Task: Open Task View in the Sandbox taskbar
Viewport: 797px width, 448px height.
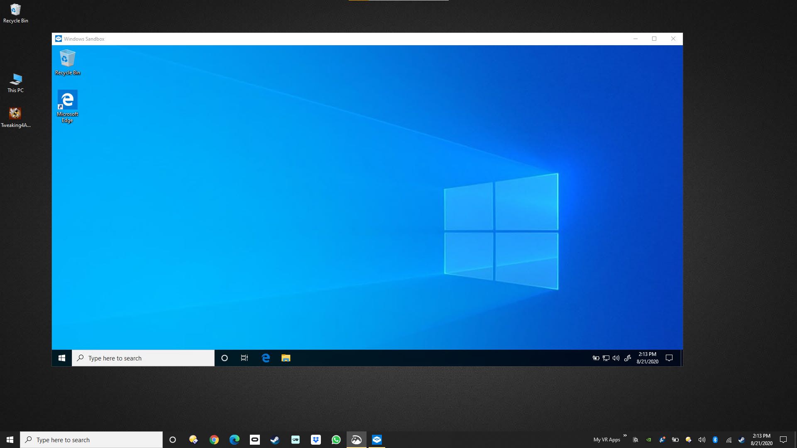Action: (x=244, y=358)
